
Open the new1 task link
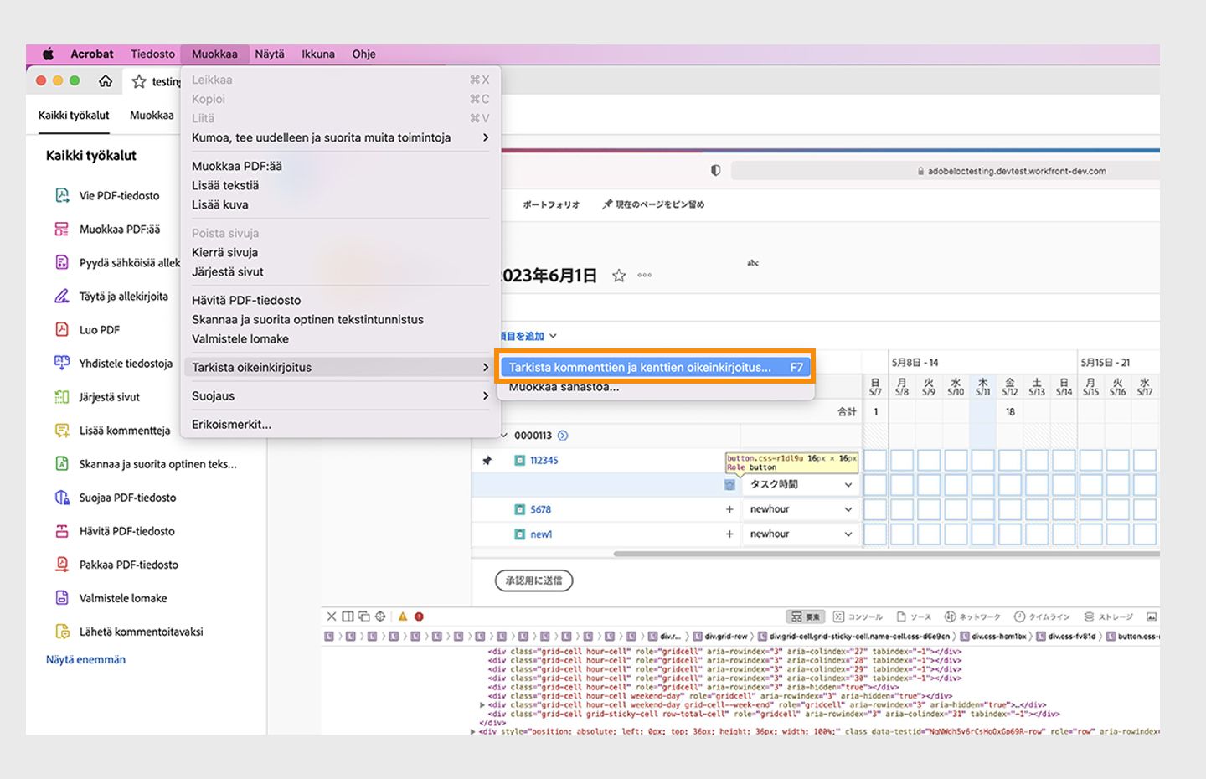click(x=541, y=534)
